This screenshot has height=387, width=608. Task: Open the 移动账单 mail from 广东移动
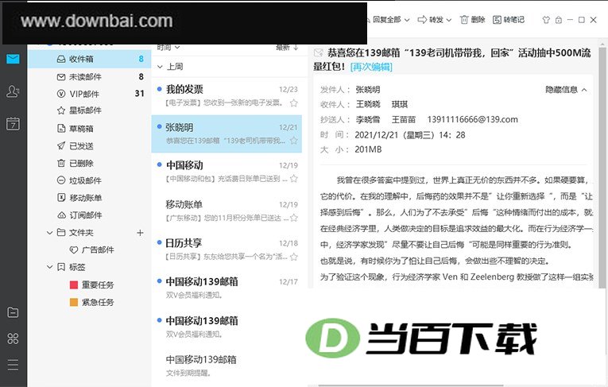(x=227, y=211)
